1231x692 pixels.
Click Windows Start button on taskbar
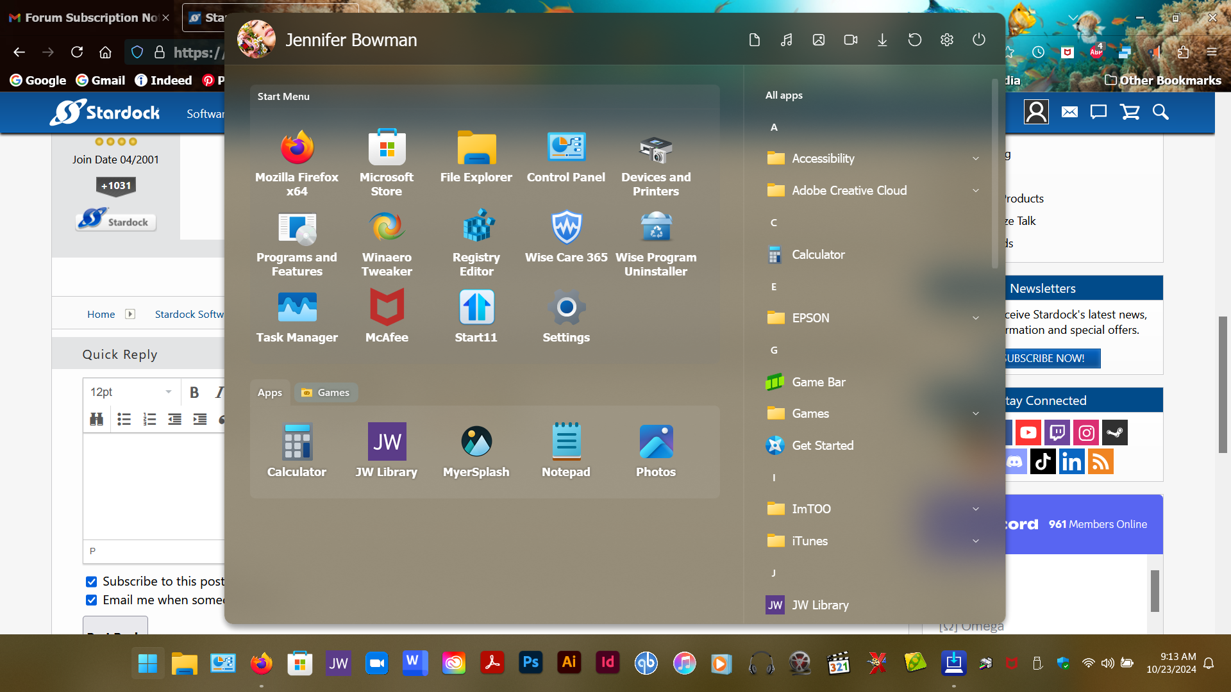click(148, 663)
